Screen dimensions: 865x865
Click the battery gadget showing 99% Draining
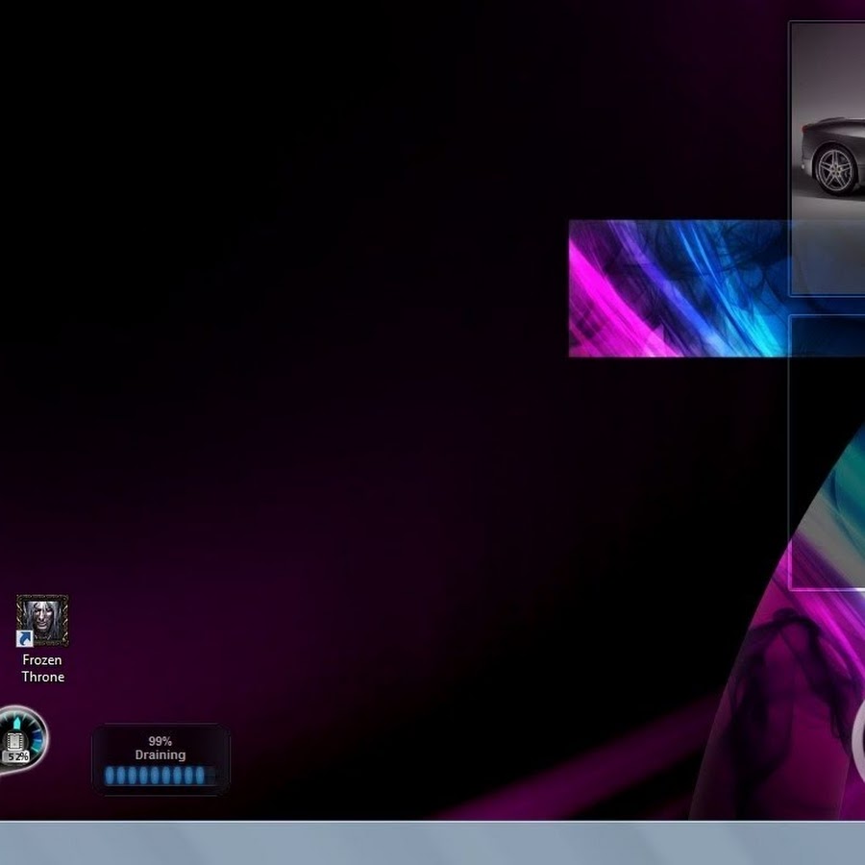(x=161, y=759)
